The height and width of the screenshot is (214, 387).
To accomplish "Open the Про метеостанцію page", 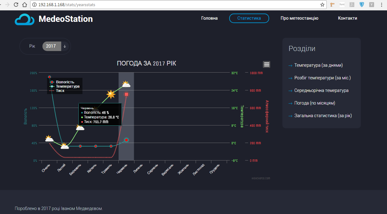I will pyautogui.click(x=299, y=18).
